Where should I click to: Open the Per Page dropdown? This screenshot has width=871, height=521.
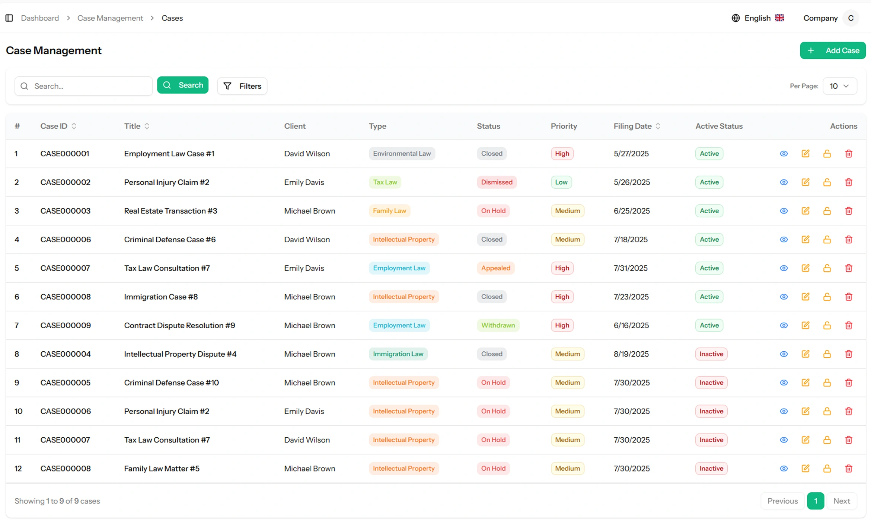coord(839,86)
